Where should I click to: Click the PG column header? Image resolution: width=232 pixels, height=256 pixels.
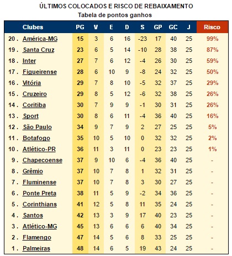pyautogui.click(x=80, y=27)
